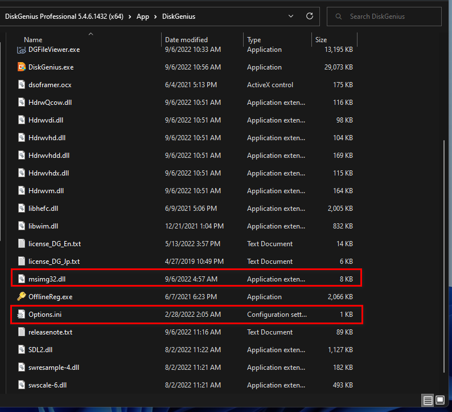The image size is (452, 412).
Task: Sort files by Date modified column
Action: (186, 39)
